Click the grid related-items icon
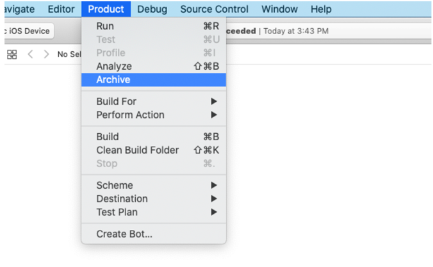This screenshot has height=267, width=433. 12,54
